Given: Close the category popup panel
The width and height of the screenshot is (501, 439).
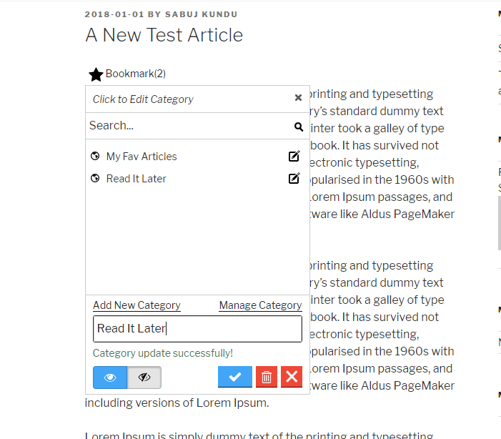Looking at the screenshot, I should (298, 98).
